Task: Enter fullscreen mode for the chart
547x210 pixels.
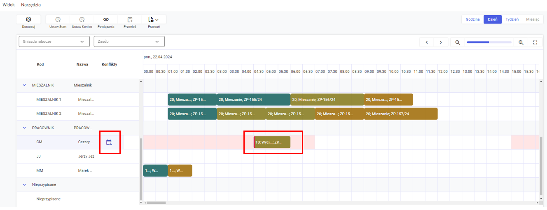Action: [535, 42]
